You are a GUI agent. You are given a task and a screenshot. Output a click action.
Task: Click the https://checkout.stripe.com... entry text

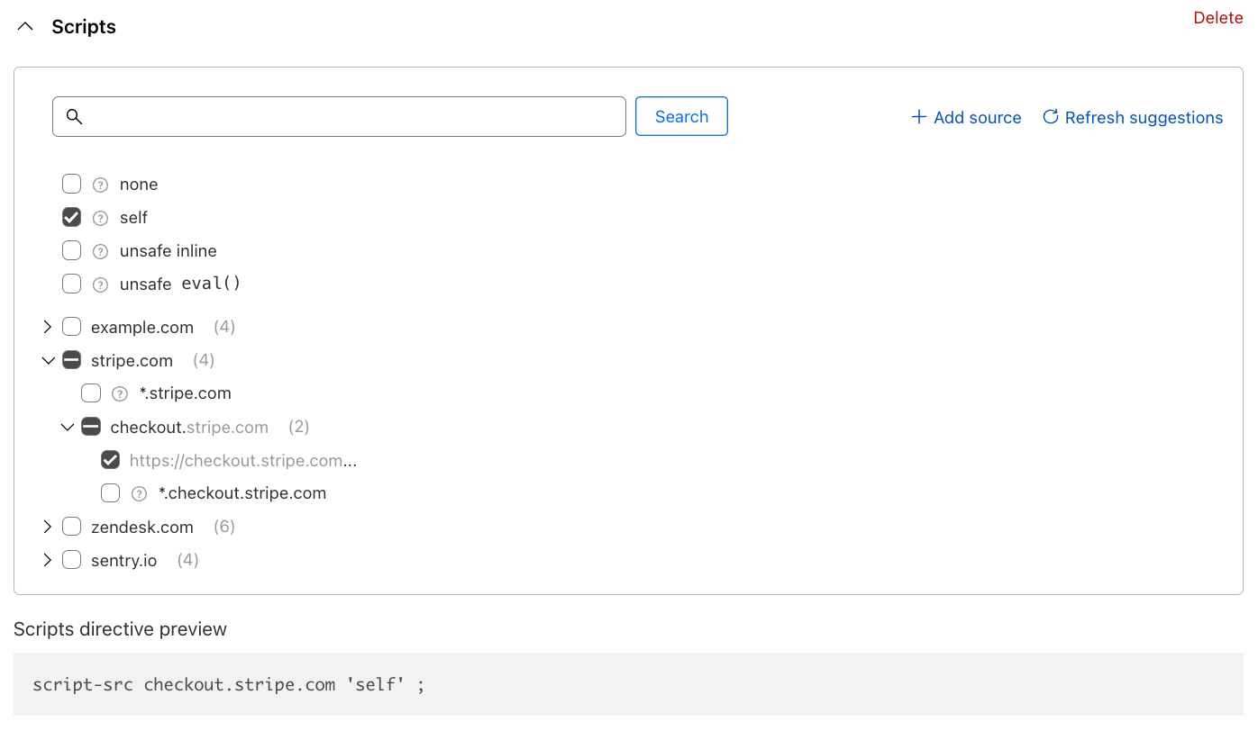tap(243, 460)
